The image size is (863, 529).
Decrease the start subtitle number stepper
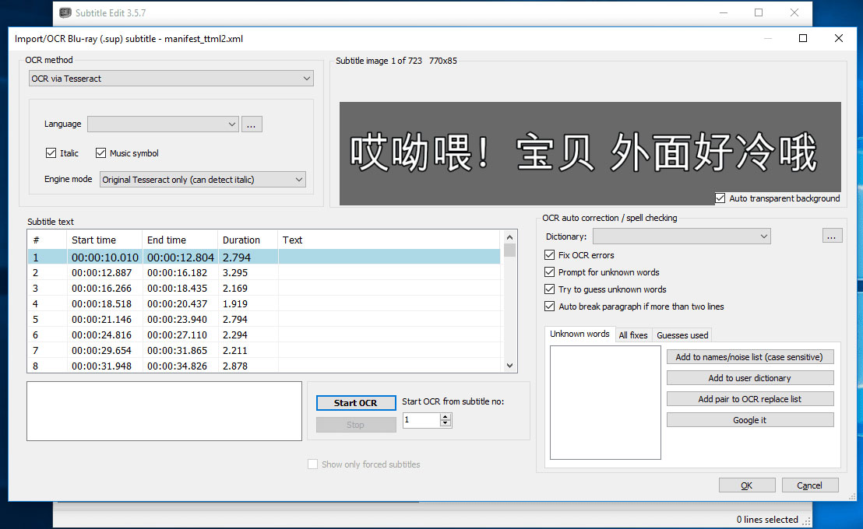click(x=446, y=423)
